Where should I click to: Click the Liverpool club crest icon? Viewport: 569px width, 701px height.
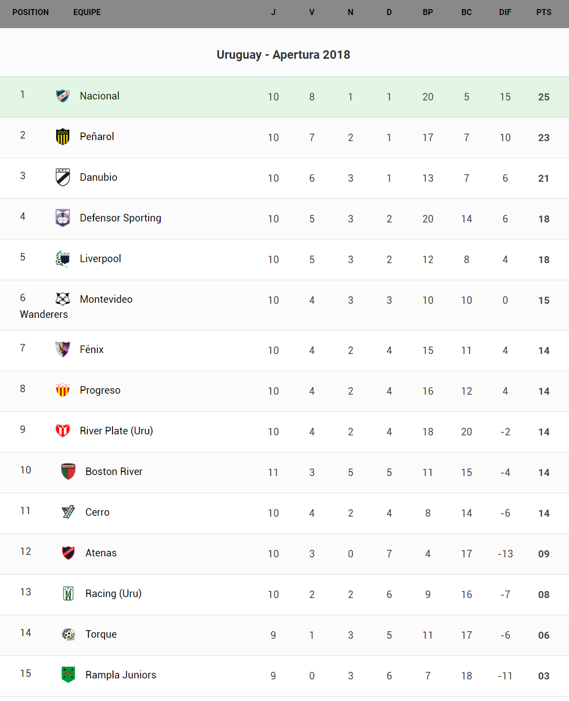[63, 258]
